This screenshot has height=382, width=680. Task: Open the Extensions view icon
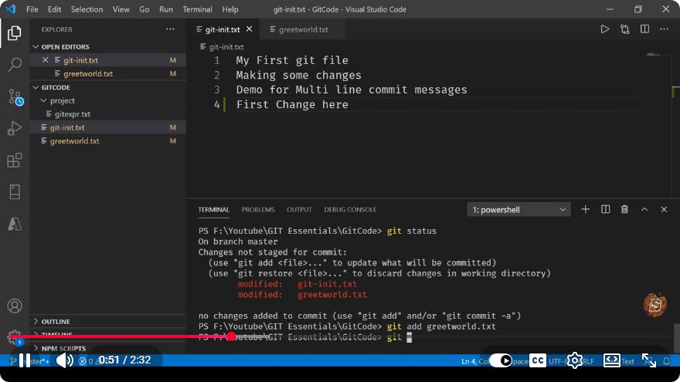(15, 161)
